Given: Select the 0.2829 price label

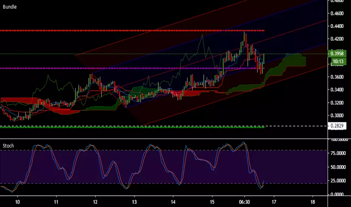Looking at the screenshot, I should point(337,126).
